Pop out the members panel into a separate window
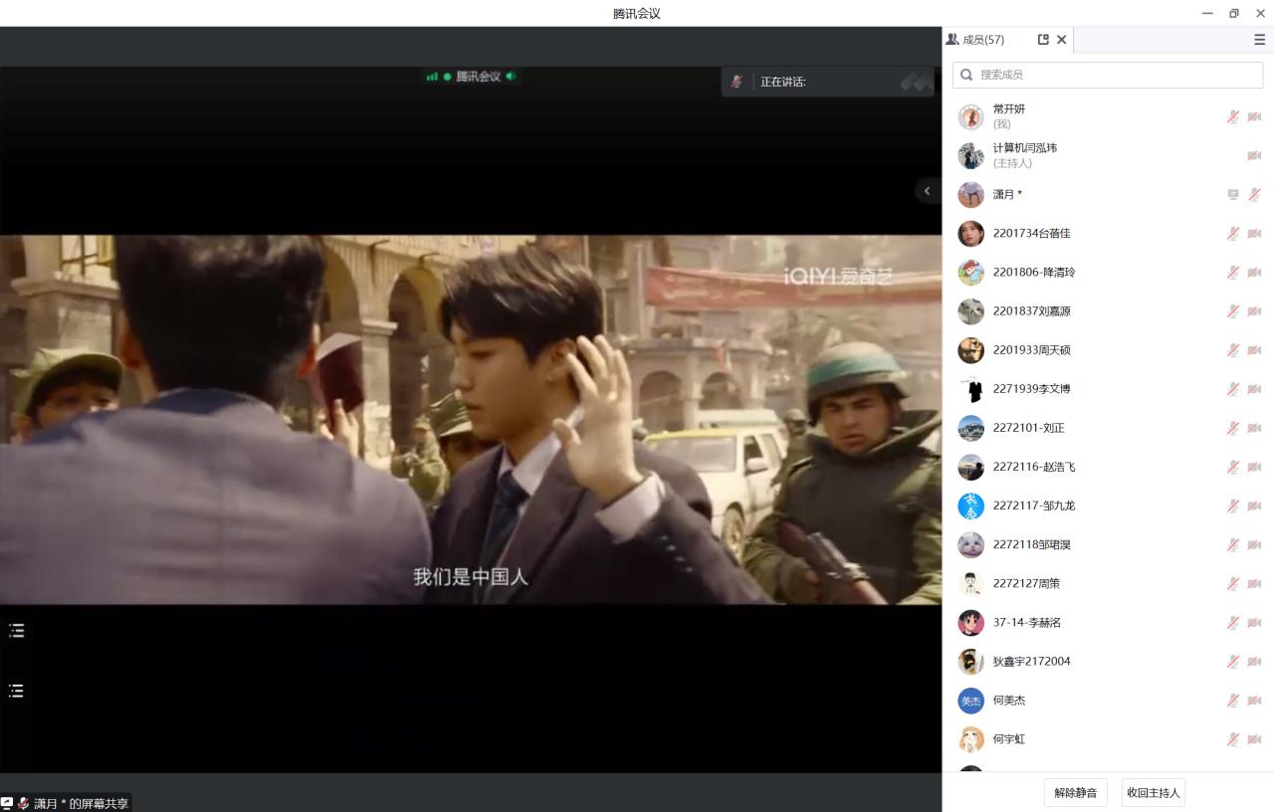Image resolution: width=1274 pixels, height=812 pixels. coord(1043,40)
